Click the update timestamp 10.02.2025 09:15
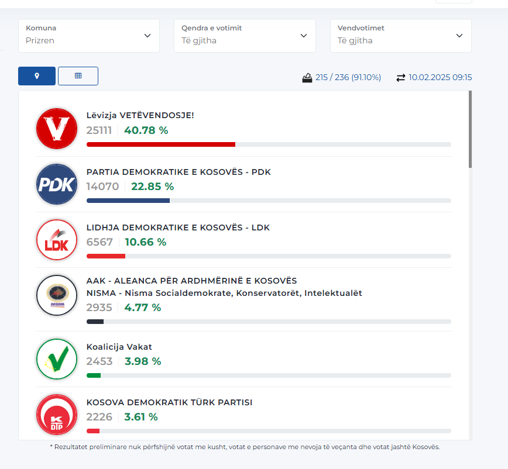 [x=440, y=77]
